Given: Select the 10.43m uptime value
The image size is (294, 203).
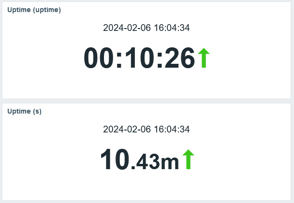Looking at the screenshot, I should (x=140, y=160).
